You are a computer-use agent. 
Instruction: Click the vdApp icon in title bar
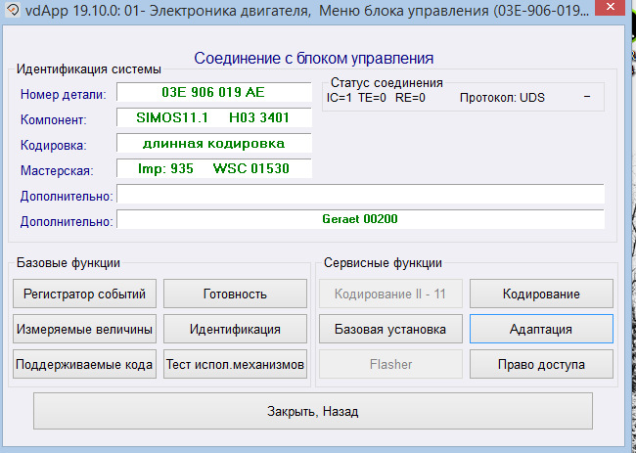pyautogui.click(x=12, y=10)
